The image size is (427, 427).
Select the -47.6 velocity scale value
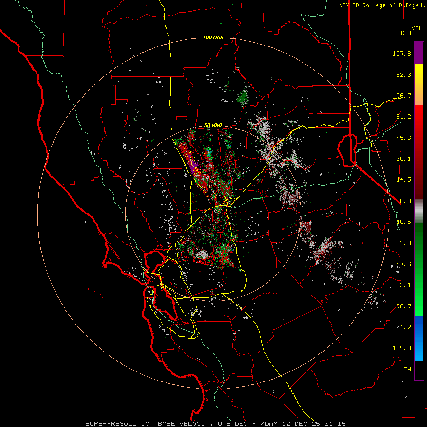click(x=402, y=264)
